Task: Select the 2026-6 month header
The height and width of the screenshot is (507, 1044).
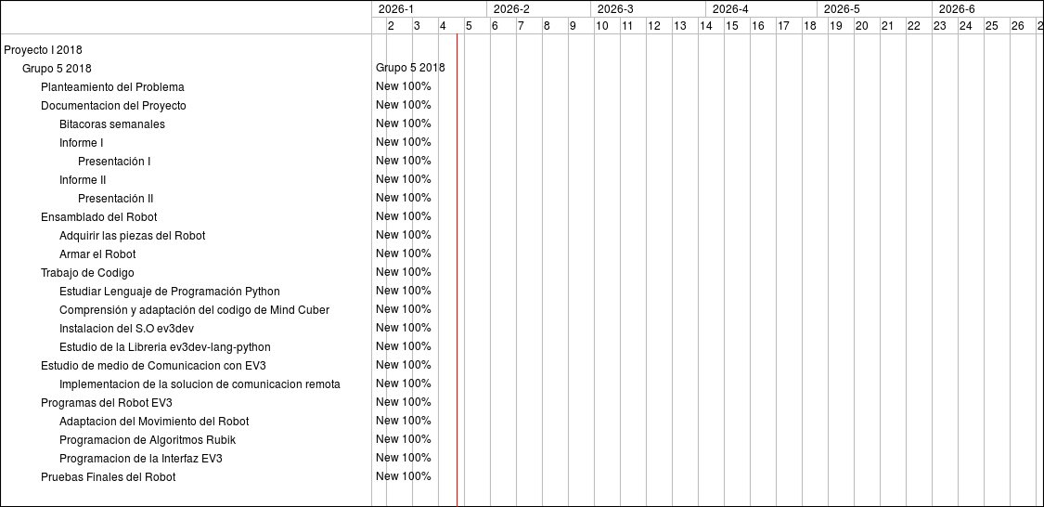Action: (957, 9)
